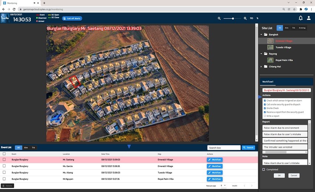Toggle the Completed checkbox
This screenshot has width=315, height=192.
click(x=263, y=169)
